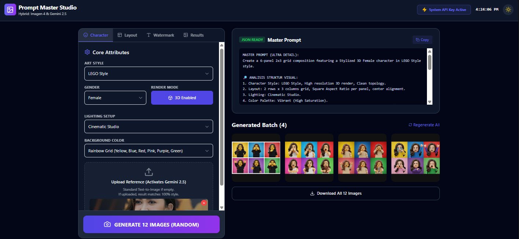
Task: Click the Upload Reference upload icon
Action: [149, 172]
